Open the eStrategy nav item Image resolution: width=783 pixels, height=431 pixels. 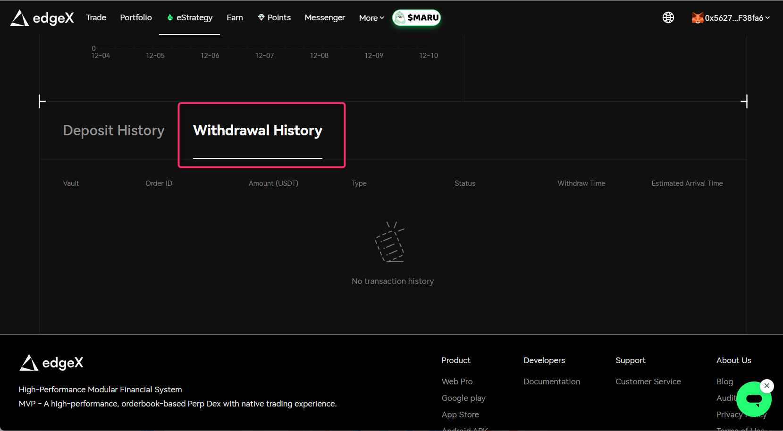click(x=190, y=17)
